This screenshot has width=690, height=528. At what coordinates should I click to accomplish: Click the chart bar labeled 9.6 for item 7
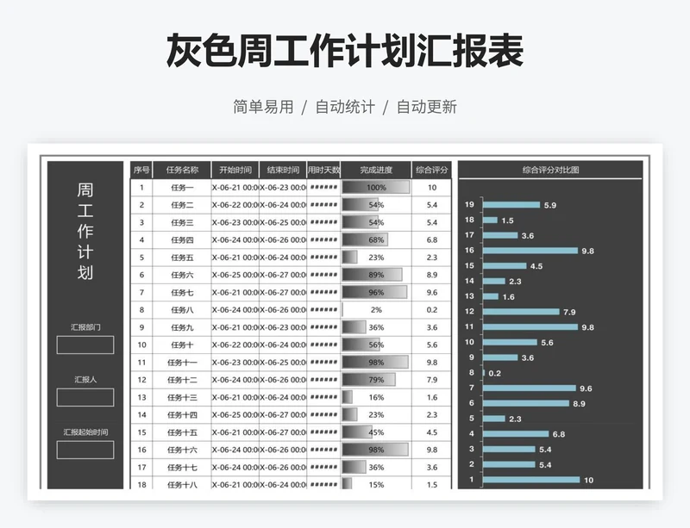point(530,388)
